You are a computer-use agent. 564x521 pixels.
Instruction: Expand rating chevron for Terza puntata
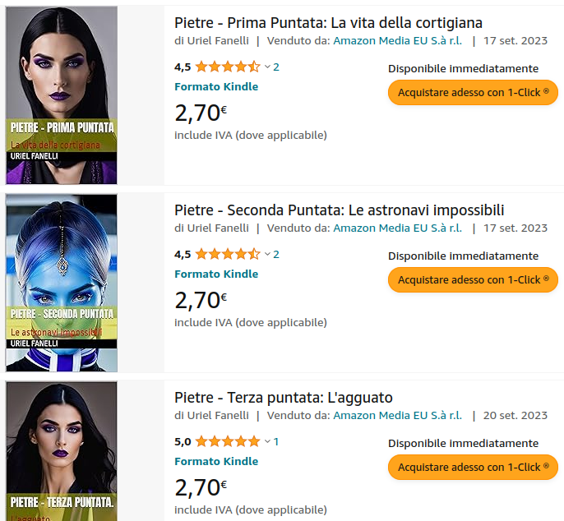coord(267,441)
